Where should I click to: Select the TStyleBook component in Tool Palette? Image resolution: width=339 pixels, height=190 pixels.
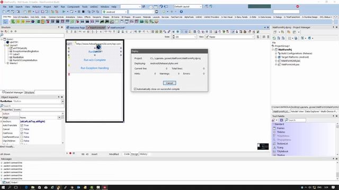[x=282, y=151]
